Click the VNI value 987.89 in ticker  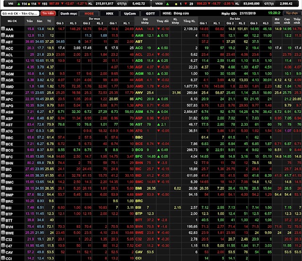pyautogui.click(x=54, y=4)
